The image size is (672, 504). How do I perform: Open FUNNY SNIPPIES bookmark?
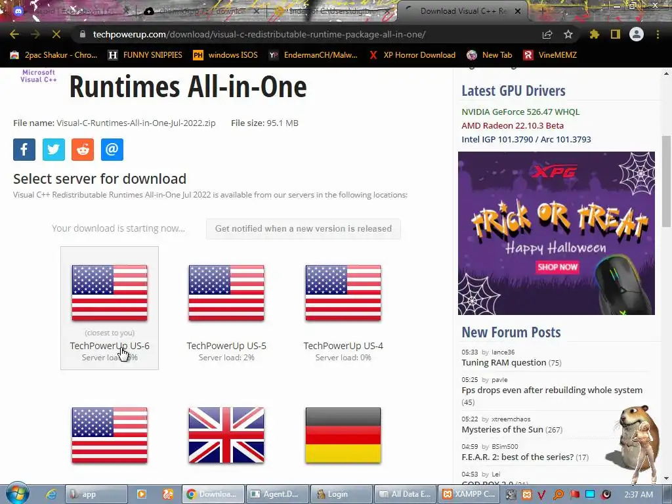coord(145,55)
